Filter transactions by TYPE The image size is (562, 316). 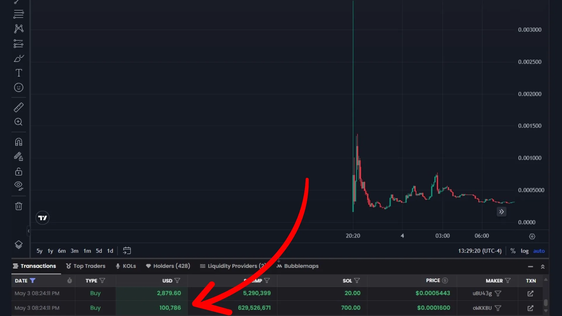[x=102, y=281]
